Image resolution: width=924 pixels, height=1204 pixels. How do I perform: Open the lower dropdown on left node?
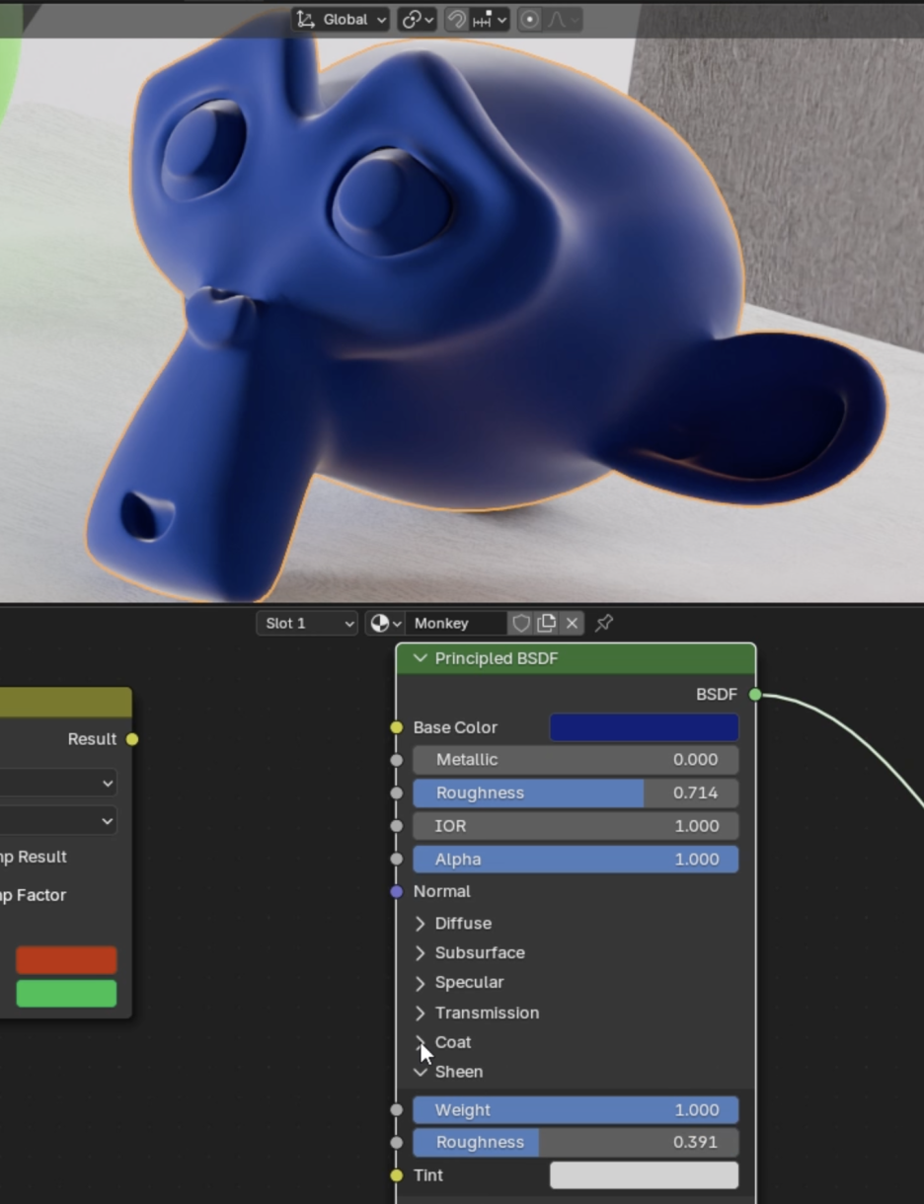(x=58, y=821)
